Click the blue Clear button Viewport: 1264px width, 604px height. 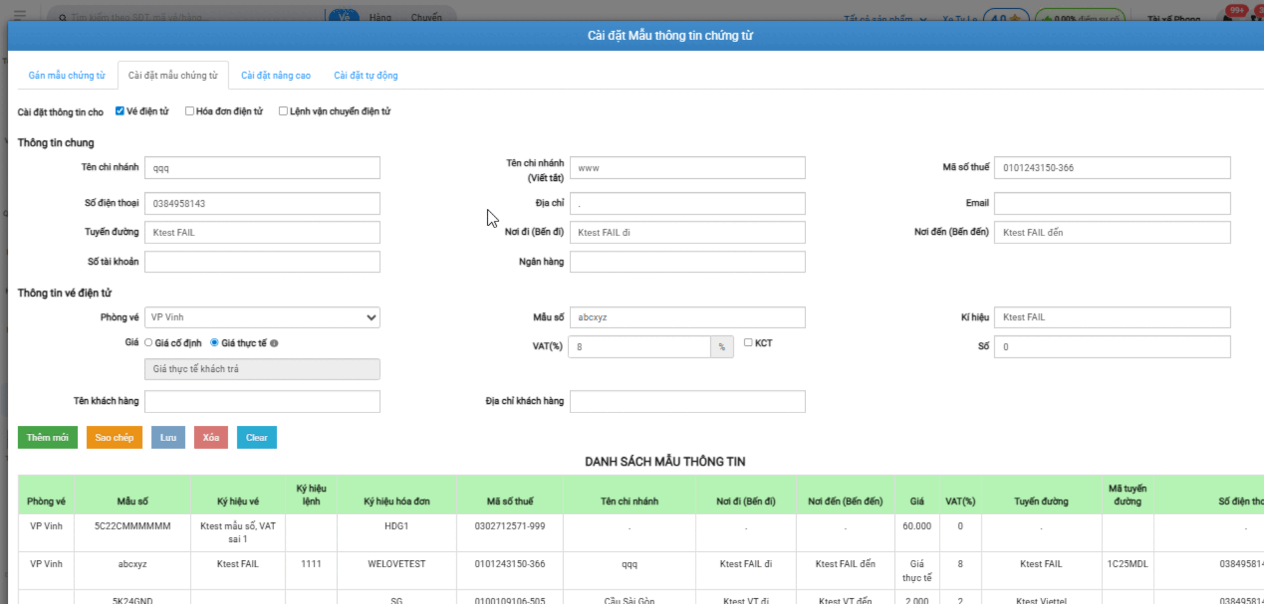pos(257,438)
